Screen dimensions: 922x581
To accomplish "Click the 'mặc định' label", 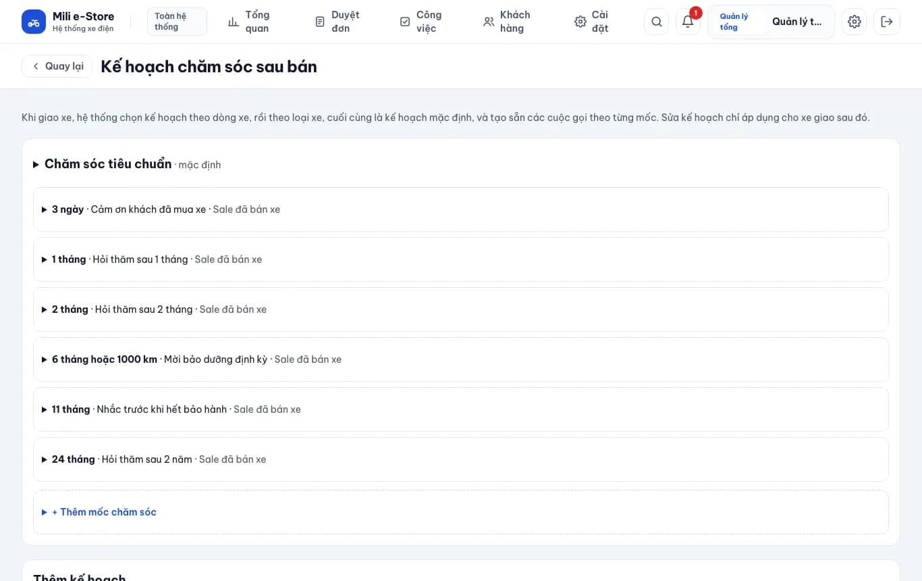I will pyautogui.click(x=200, y=165).
